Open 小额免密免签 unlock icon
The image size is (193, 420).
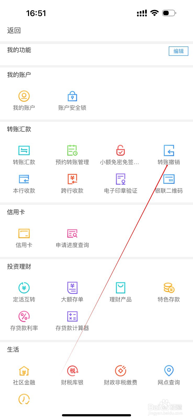121,150
